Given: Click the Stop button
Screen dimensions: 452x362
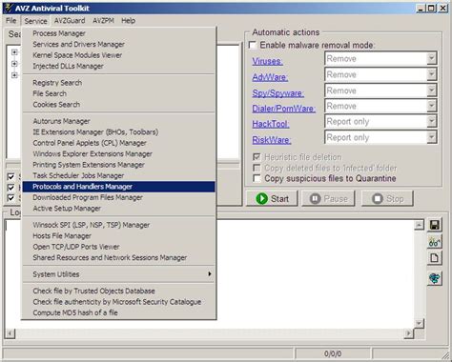Looking at the screenshot, I should click(387, 198).
